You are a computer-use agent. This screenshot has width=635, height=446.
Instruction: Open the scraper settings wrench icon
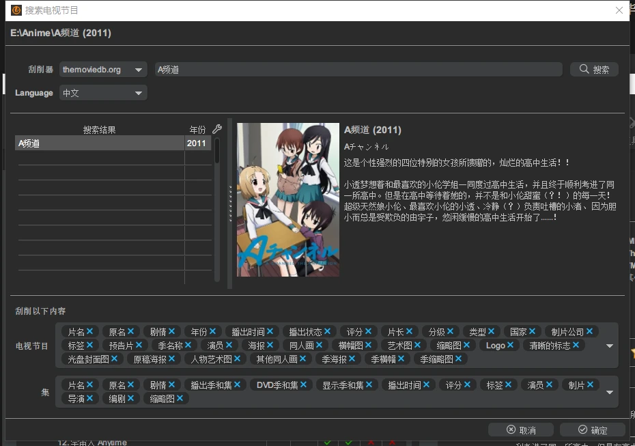217,129
